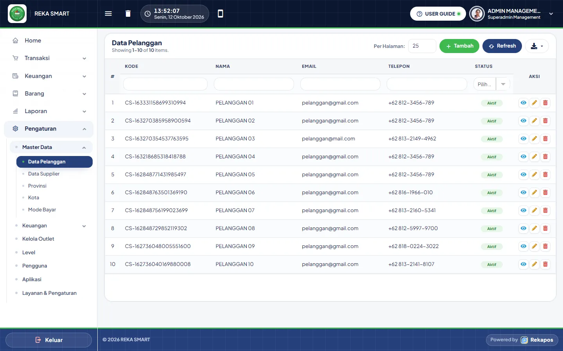Delete PELANGGAN 08 row
The width and height of the screenshot is (563, 351).
(545, 229)
